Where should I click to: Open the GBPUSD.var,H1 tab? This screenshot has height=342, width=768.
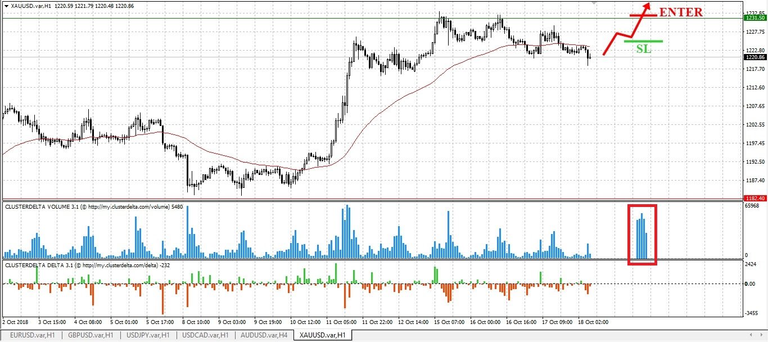point(91,335)
